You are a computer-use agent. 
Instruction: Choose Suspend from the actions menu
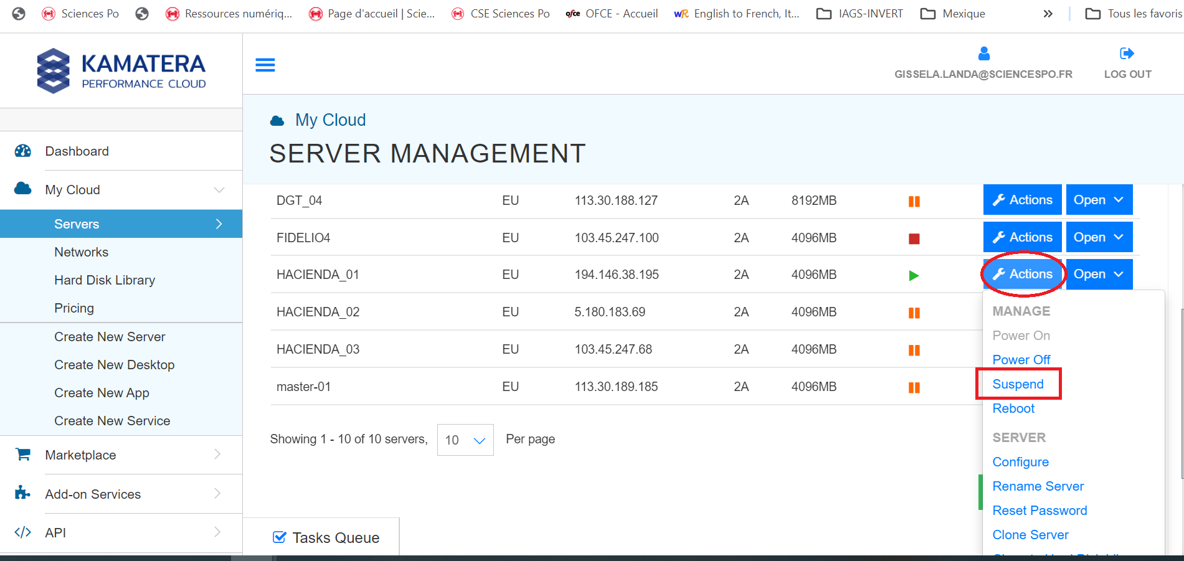(1018, 384)
